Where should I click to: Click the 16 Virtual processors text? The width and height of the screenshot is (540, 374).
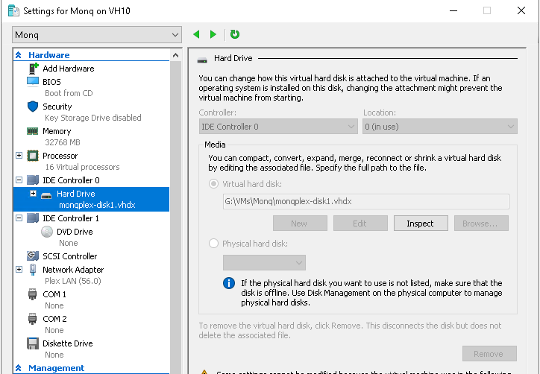coord(82,167)
